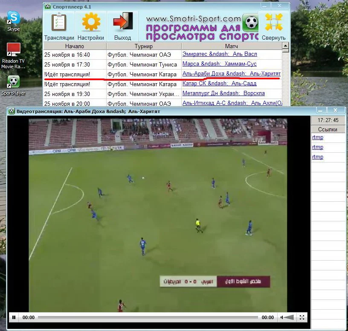Click the Свернуть collapse arrows button
Screen dimensions: 348x331
pyautogui.click(x=274, y=26)
